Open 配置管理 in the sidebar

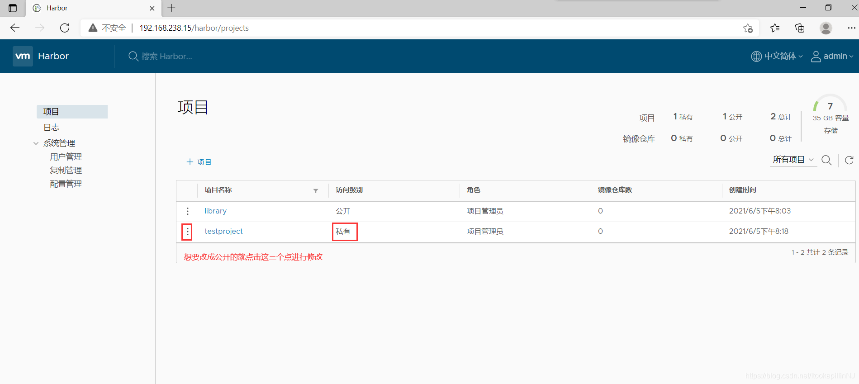point(66,184)
